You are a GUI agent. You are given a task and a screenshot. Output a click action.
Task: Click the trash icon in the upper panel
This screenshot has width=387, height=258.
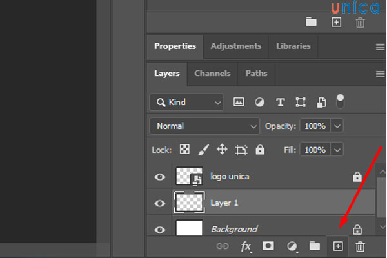[360, 23]
